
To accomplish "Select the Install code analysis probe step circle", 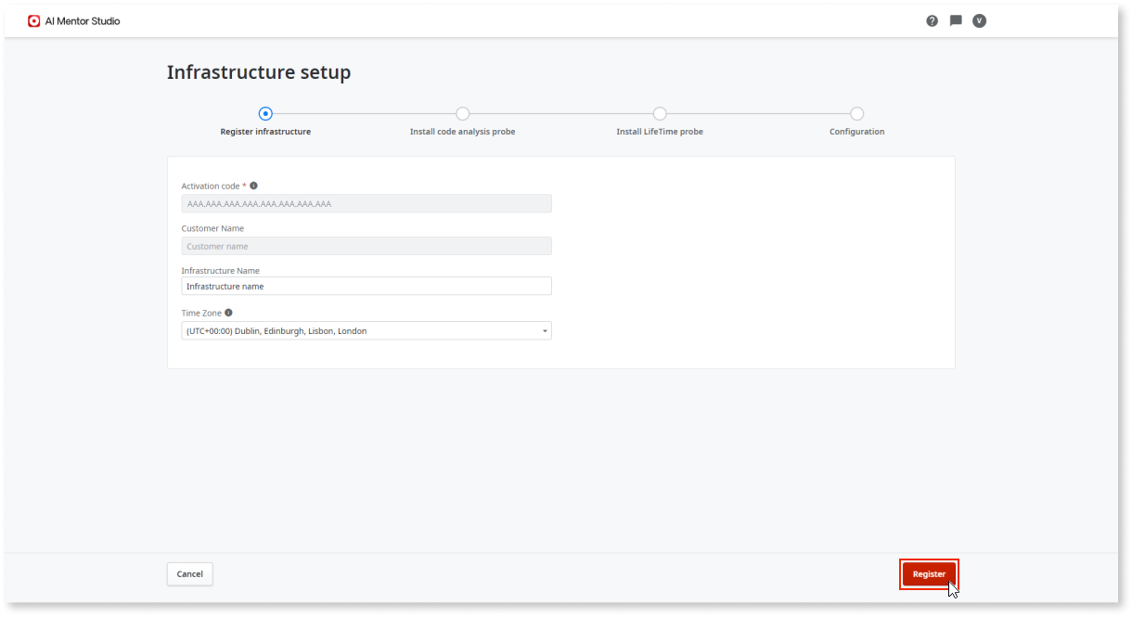I will (x=462, y=112).
